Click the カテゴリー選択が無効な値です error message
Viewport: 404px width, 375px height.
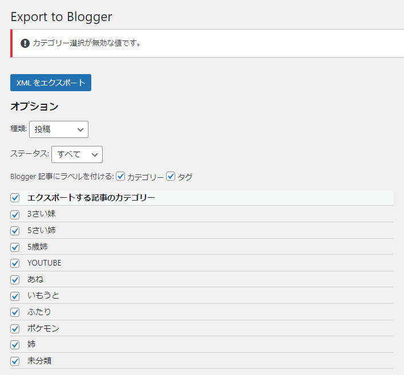coord(87,43)
